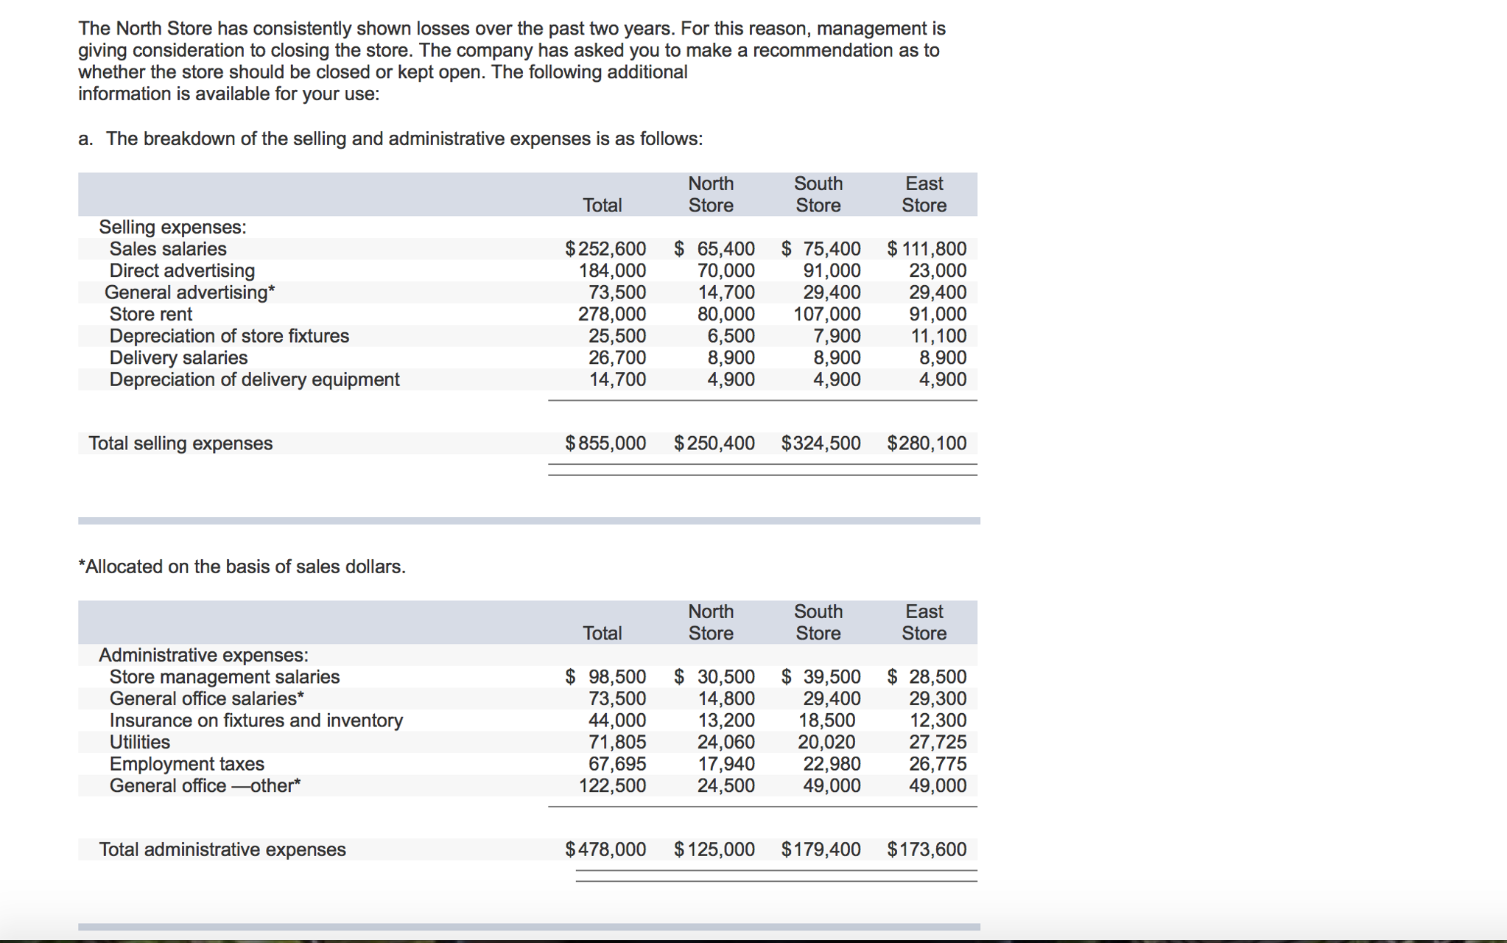Select Selling expenses: heading
The height and width of the screenshot is (943, 1507).
[173, 227]
